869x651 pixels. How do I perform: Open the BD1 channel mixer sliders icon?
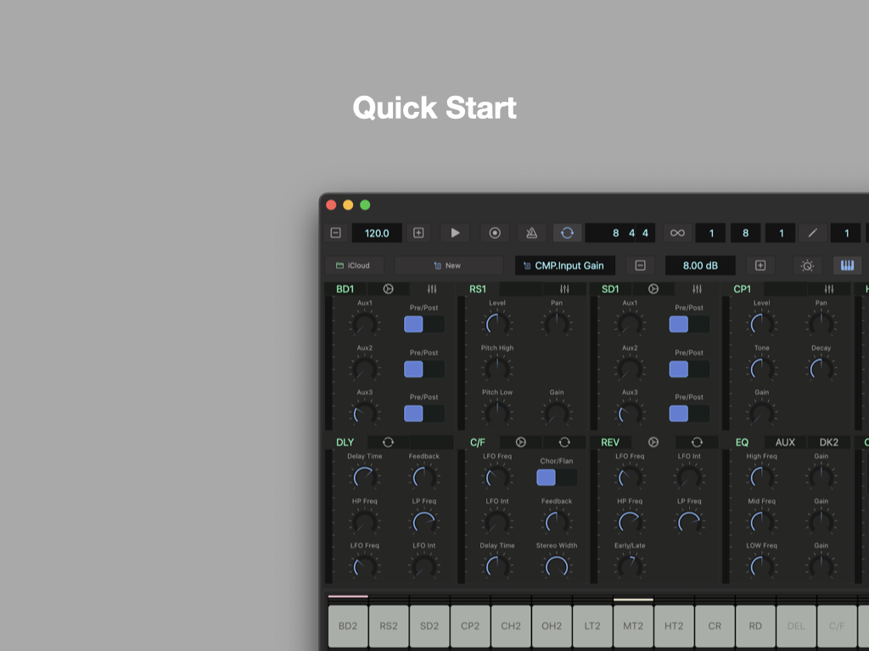(432, 289)
